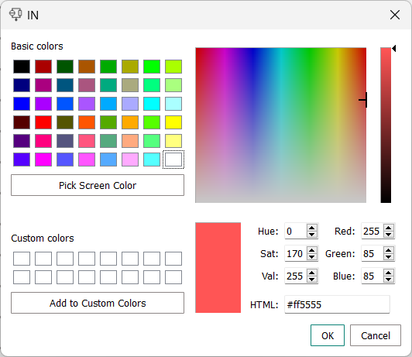Screen dimensions: 412x357
Task: Click the Pick Screen Color button
Action: click(x=98, y=185)
